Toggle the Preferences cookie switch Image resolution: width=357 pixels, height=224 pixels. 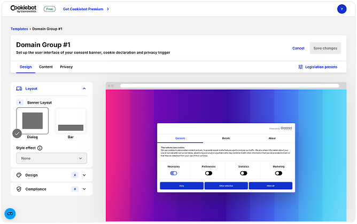coord(208,173)
